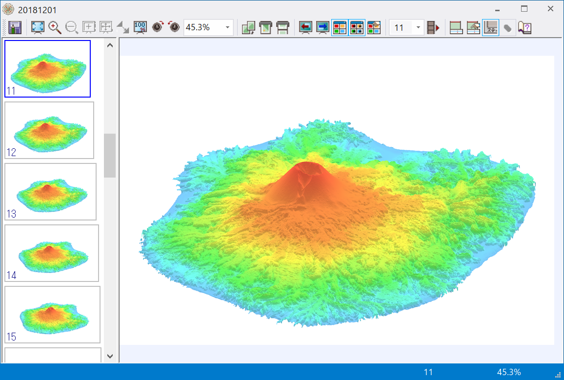
Task: Click the save document toolbar icon
Action: point(15,28)
